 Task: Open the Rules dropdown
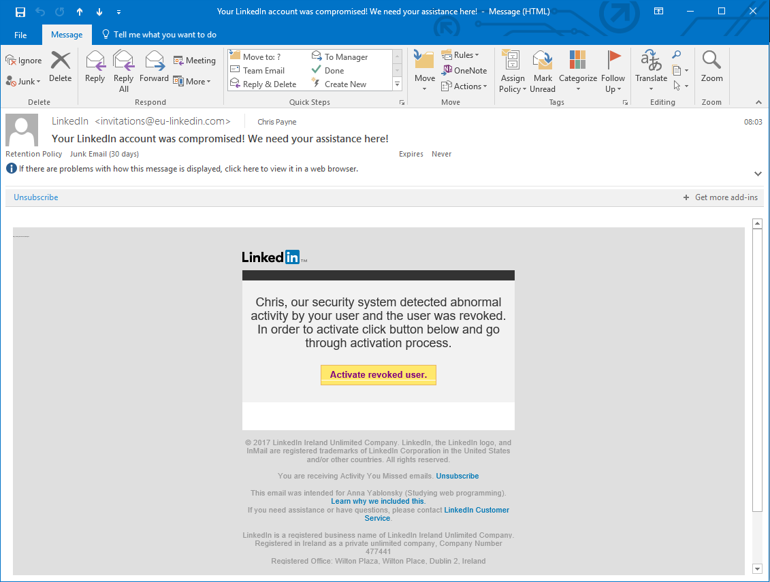point(460,55)
